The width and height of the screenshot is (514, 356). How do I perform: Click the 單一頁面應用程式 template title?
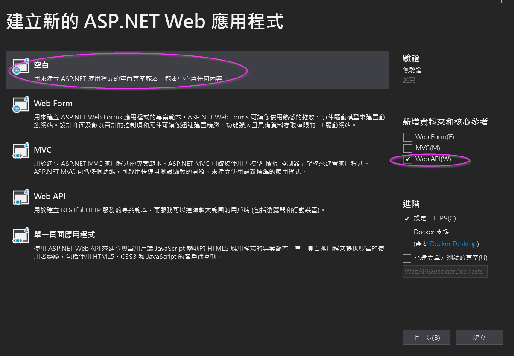64,234
